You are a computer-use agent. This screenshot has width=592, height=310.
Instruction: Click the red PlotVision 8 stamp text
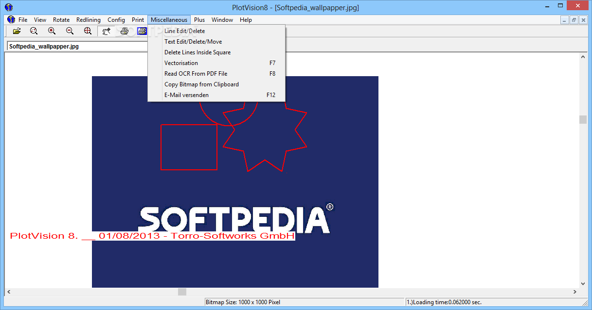152,236
